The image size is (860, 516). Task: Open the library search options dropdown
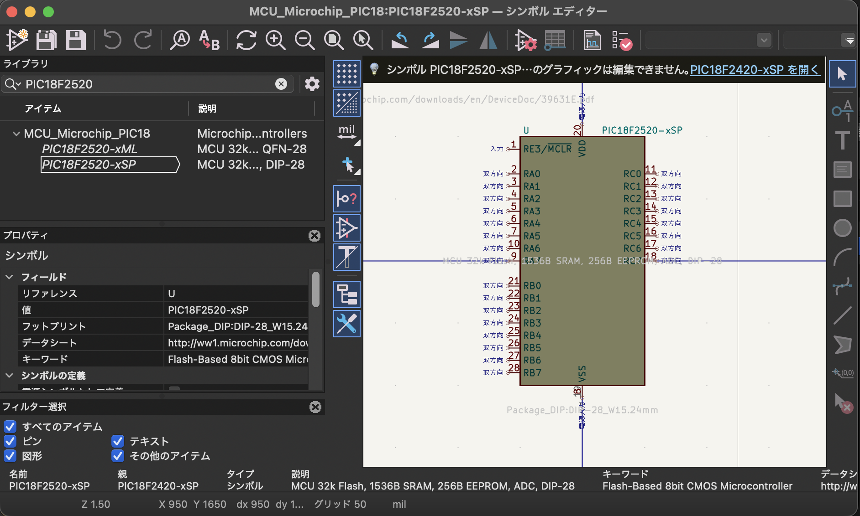click(12, 84)
